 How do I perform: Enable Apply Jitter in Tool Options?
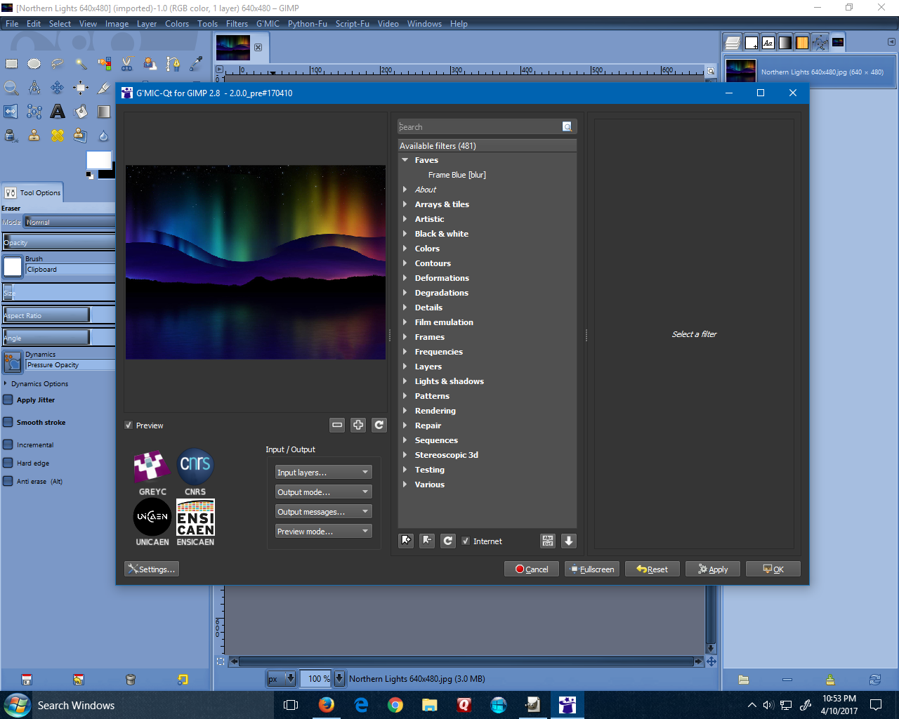(8, 400)
